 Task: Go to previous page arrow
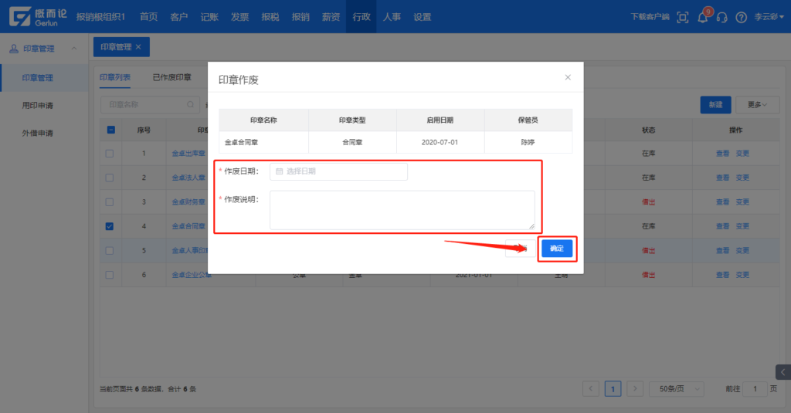point(591,388)
